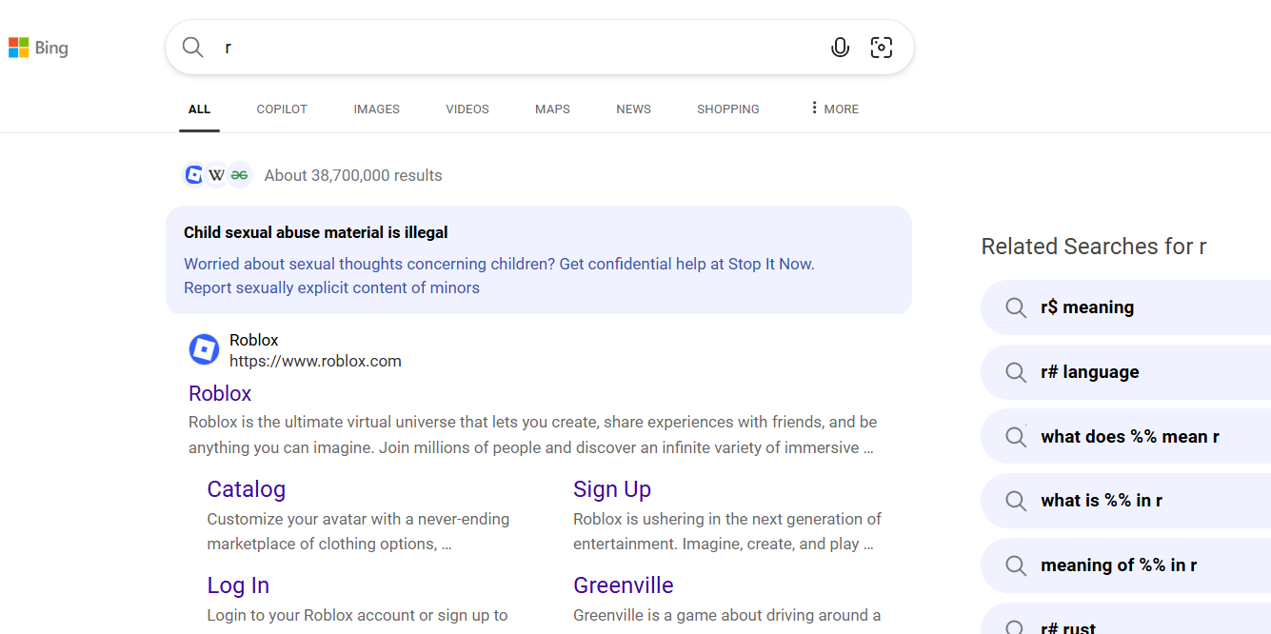Open visual search camera icon
Screen dimensions: 1271x634
pyautogui.click(x=882, y=48)
